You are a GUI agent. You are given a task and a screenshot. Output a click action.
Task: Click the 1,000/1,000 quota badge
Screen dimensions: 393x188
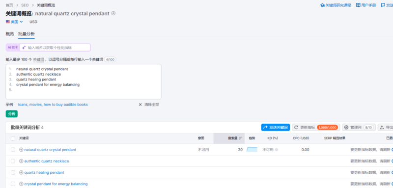327,128
